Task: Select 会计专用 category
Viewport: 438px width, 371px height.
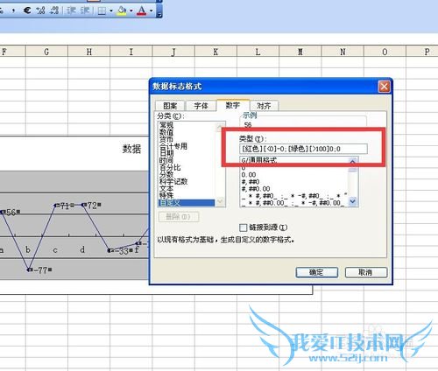Action: coord(173,146)
